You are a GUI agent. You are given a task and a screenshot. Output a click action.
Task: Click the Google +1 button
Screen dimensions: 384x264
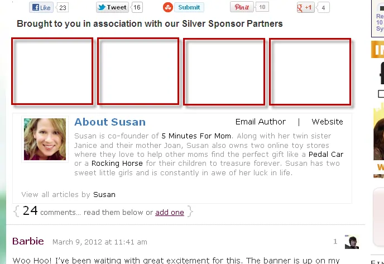pyautogui.click(x=305, y=8)
